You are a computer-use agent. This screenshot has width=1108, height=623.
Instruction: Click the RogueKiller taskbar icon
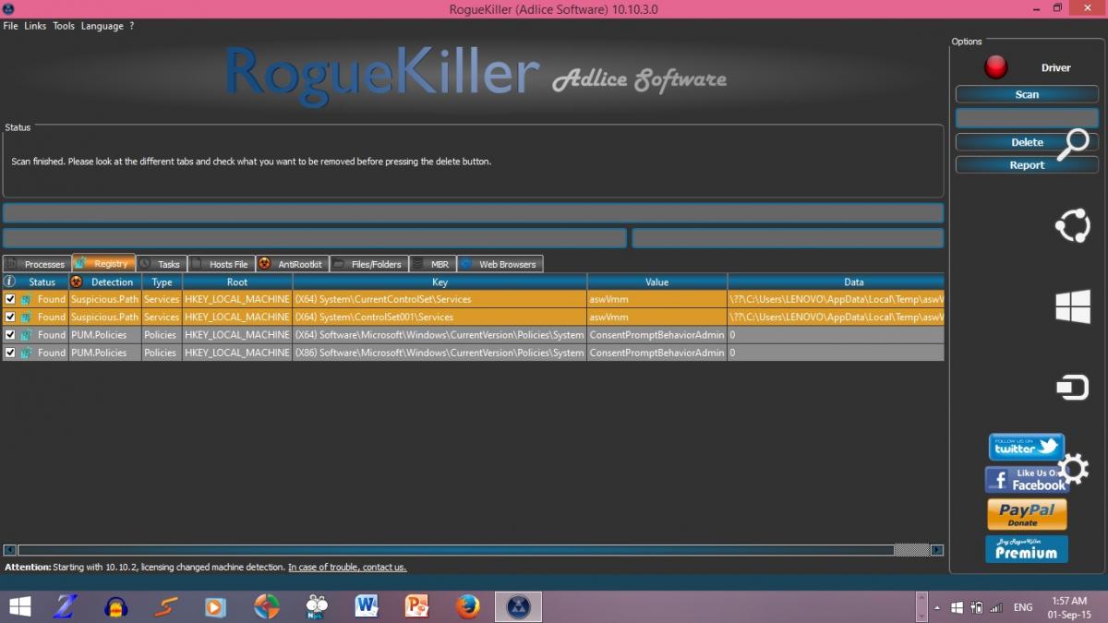518,606
